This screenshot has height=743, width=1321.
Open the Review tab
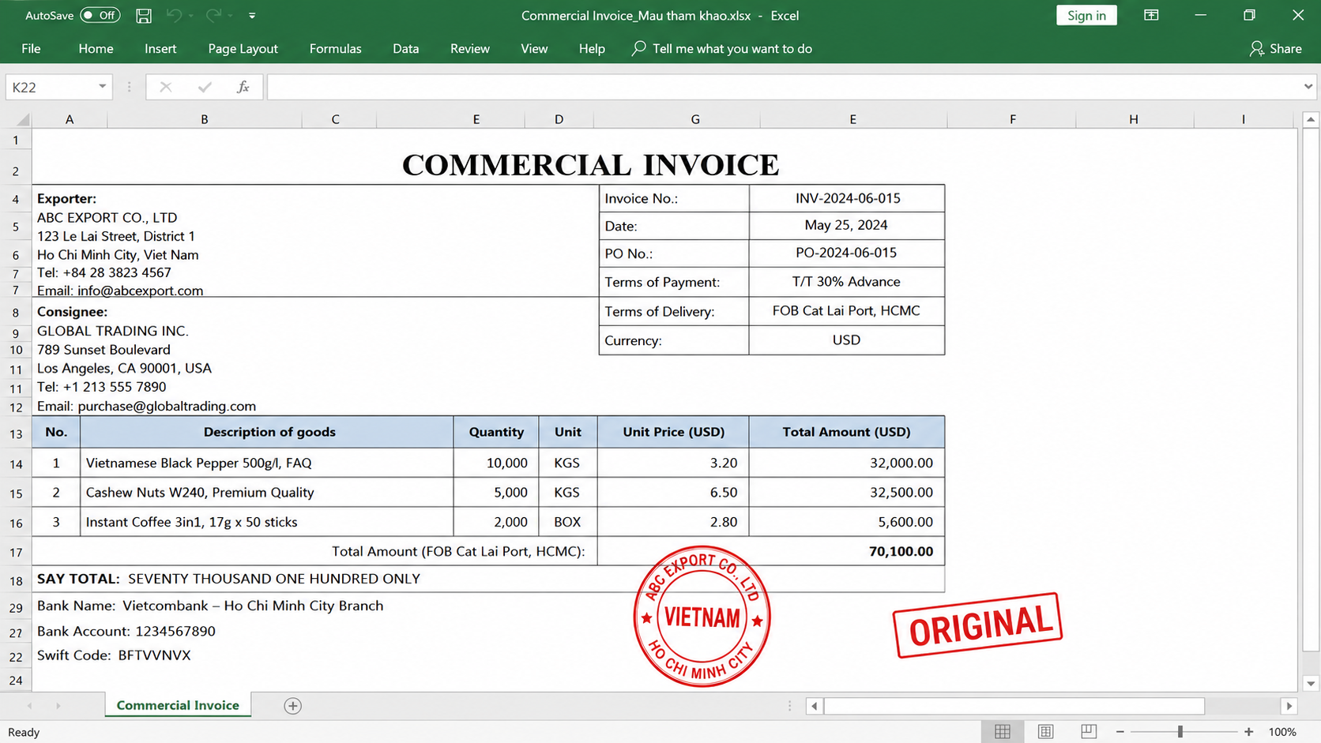pyautogui.click(x=469, y=48)
